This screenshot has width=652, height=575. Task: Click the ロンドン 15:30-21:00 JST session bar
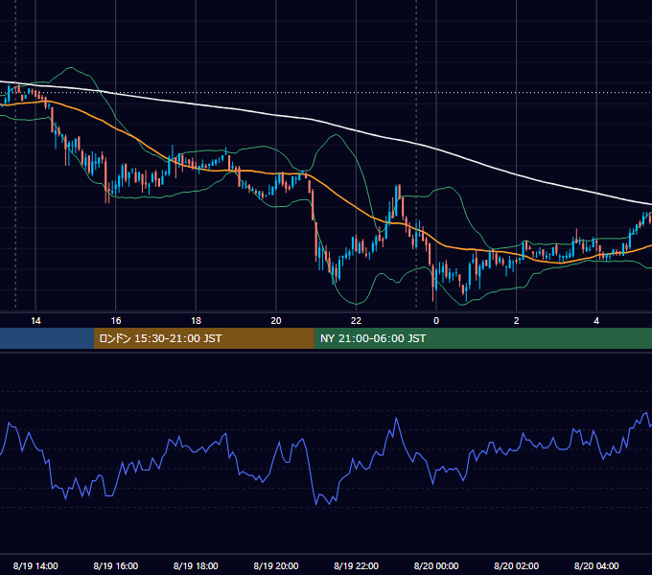[203, 338]
